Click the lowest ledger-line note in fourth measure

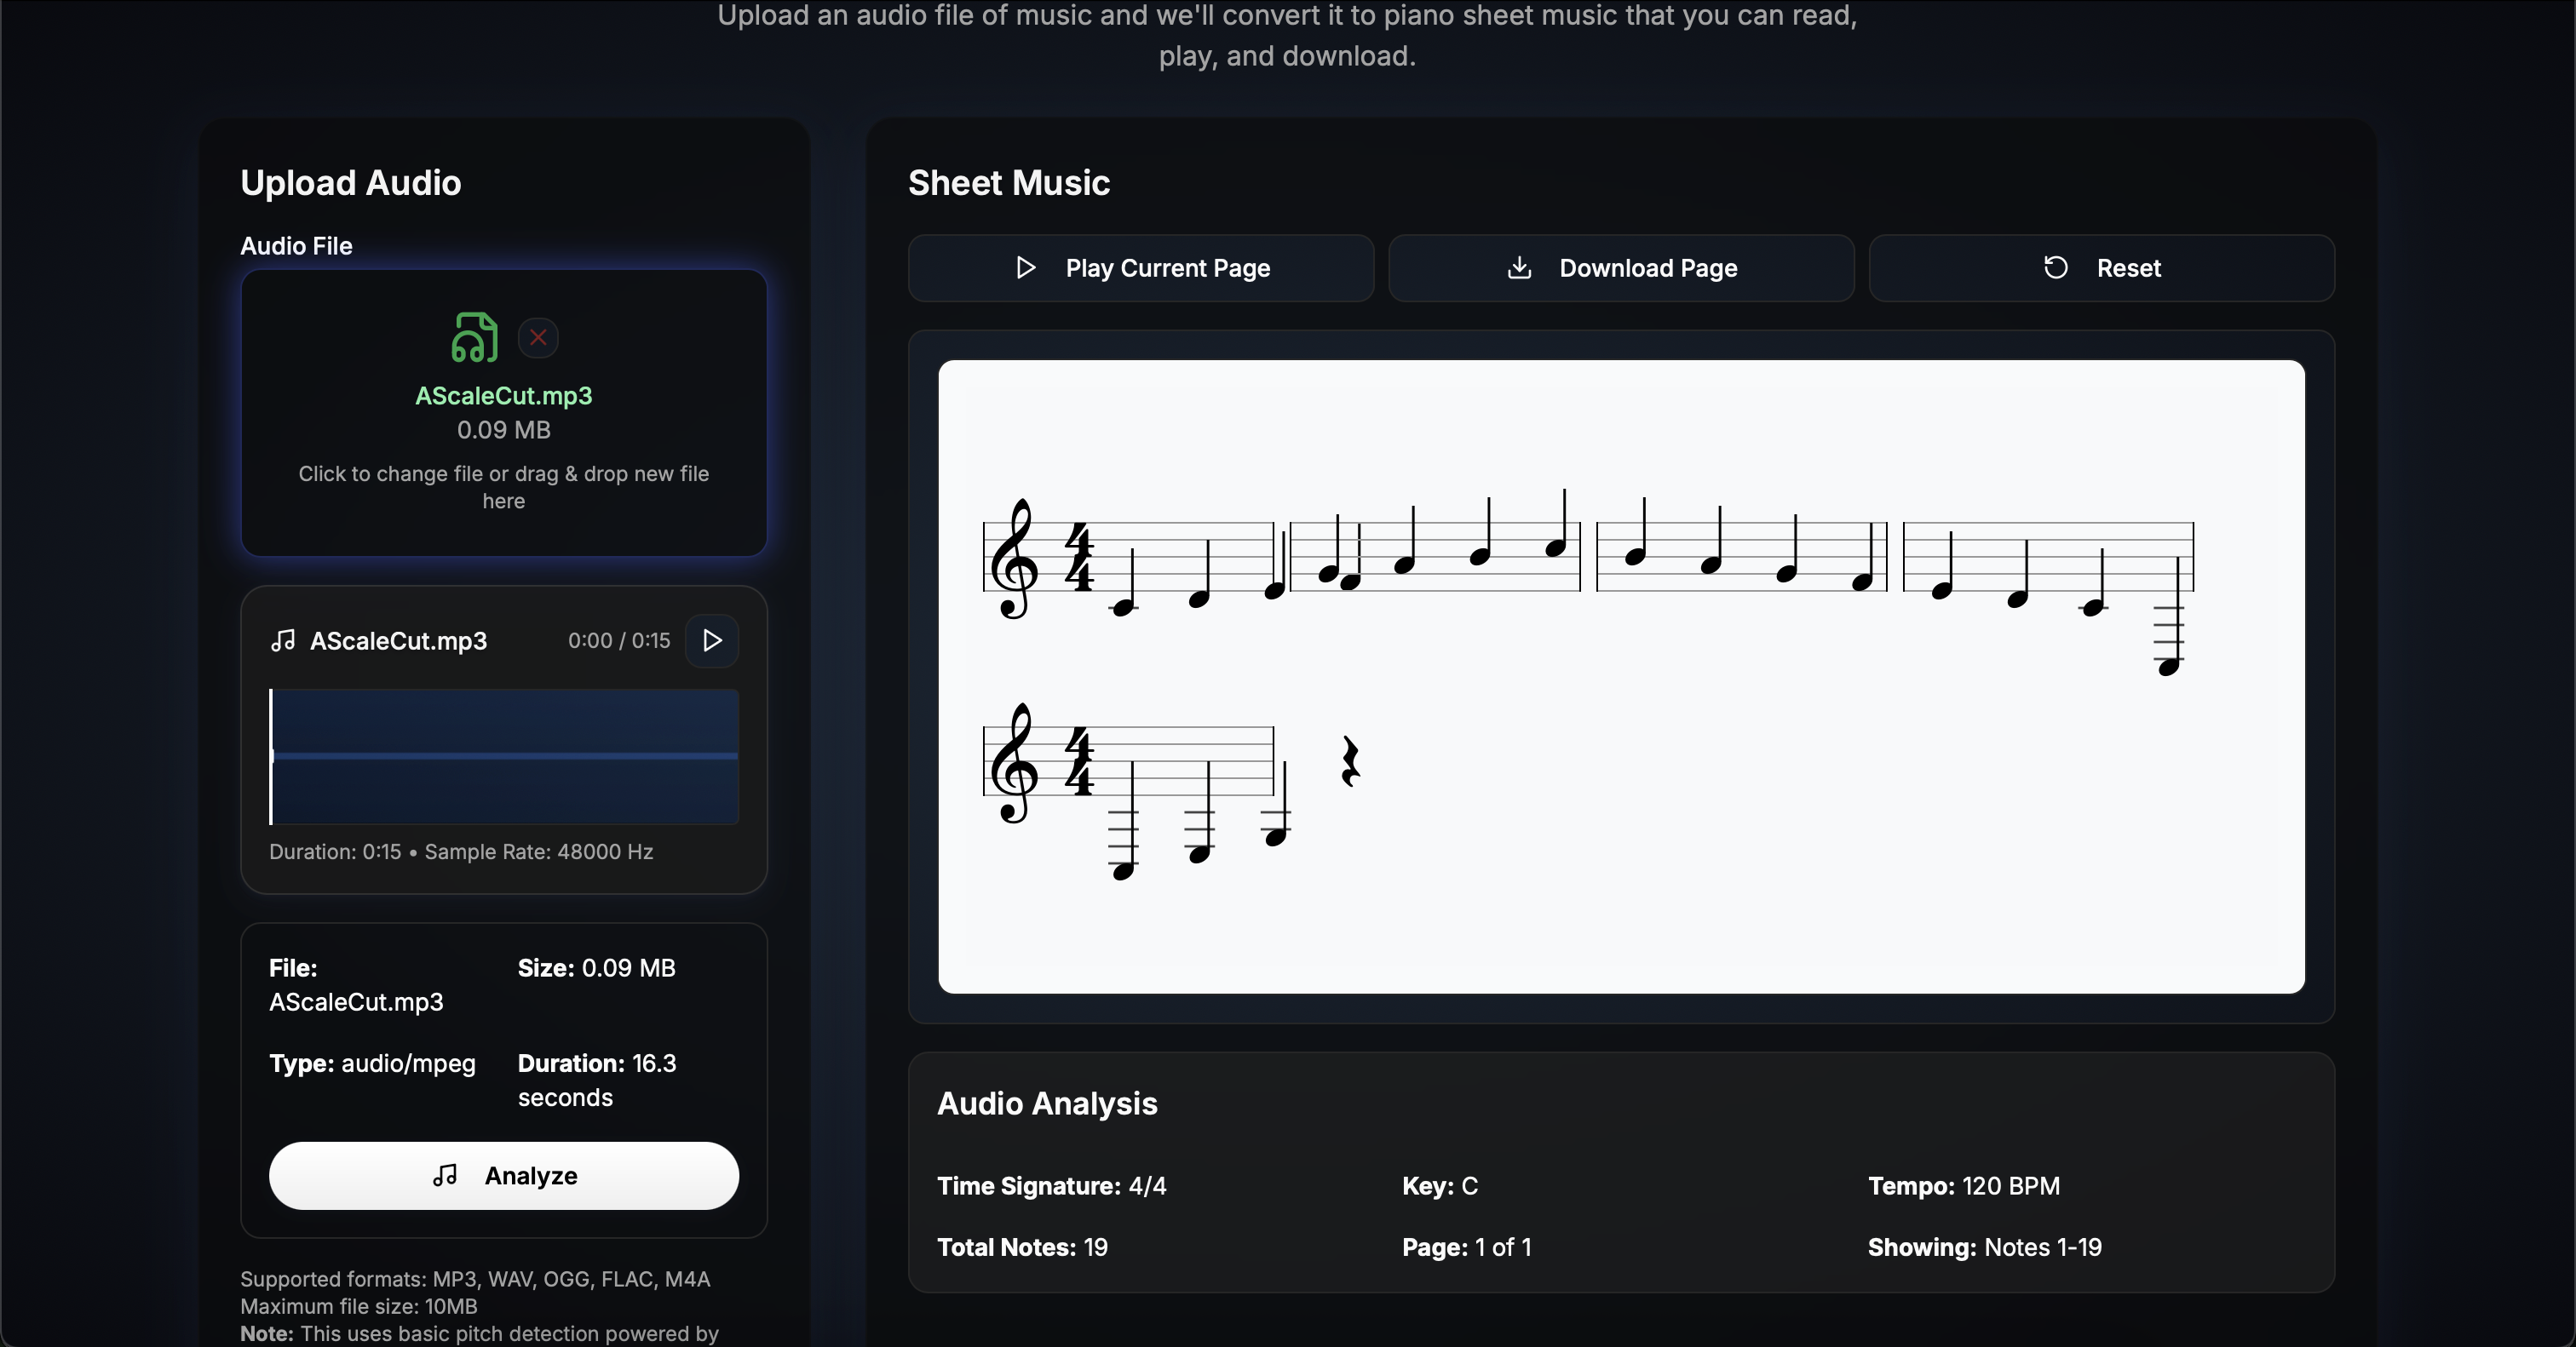point(2168,666)
